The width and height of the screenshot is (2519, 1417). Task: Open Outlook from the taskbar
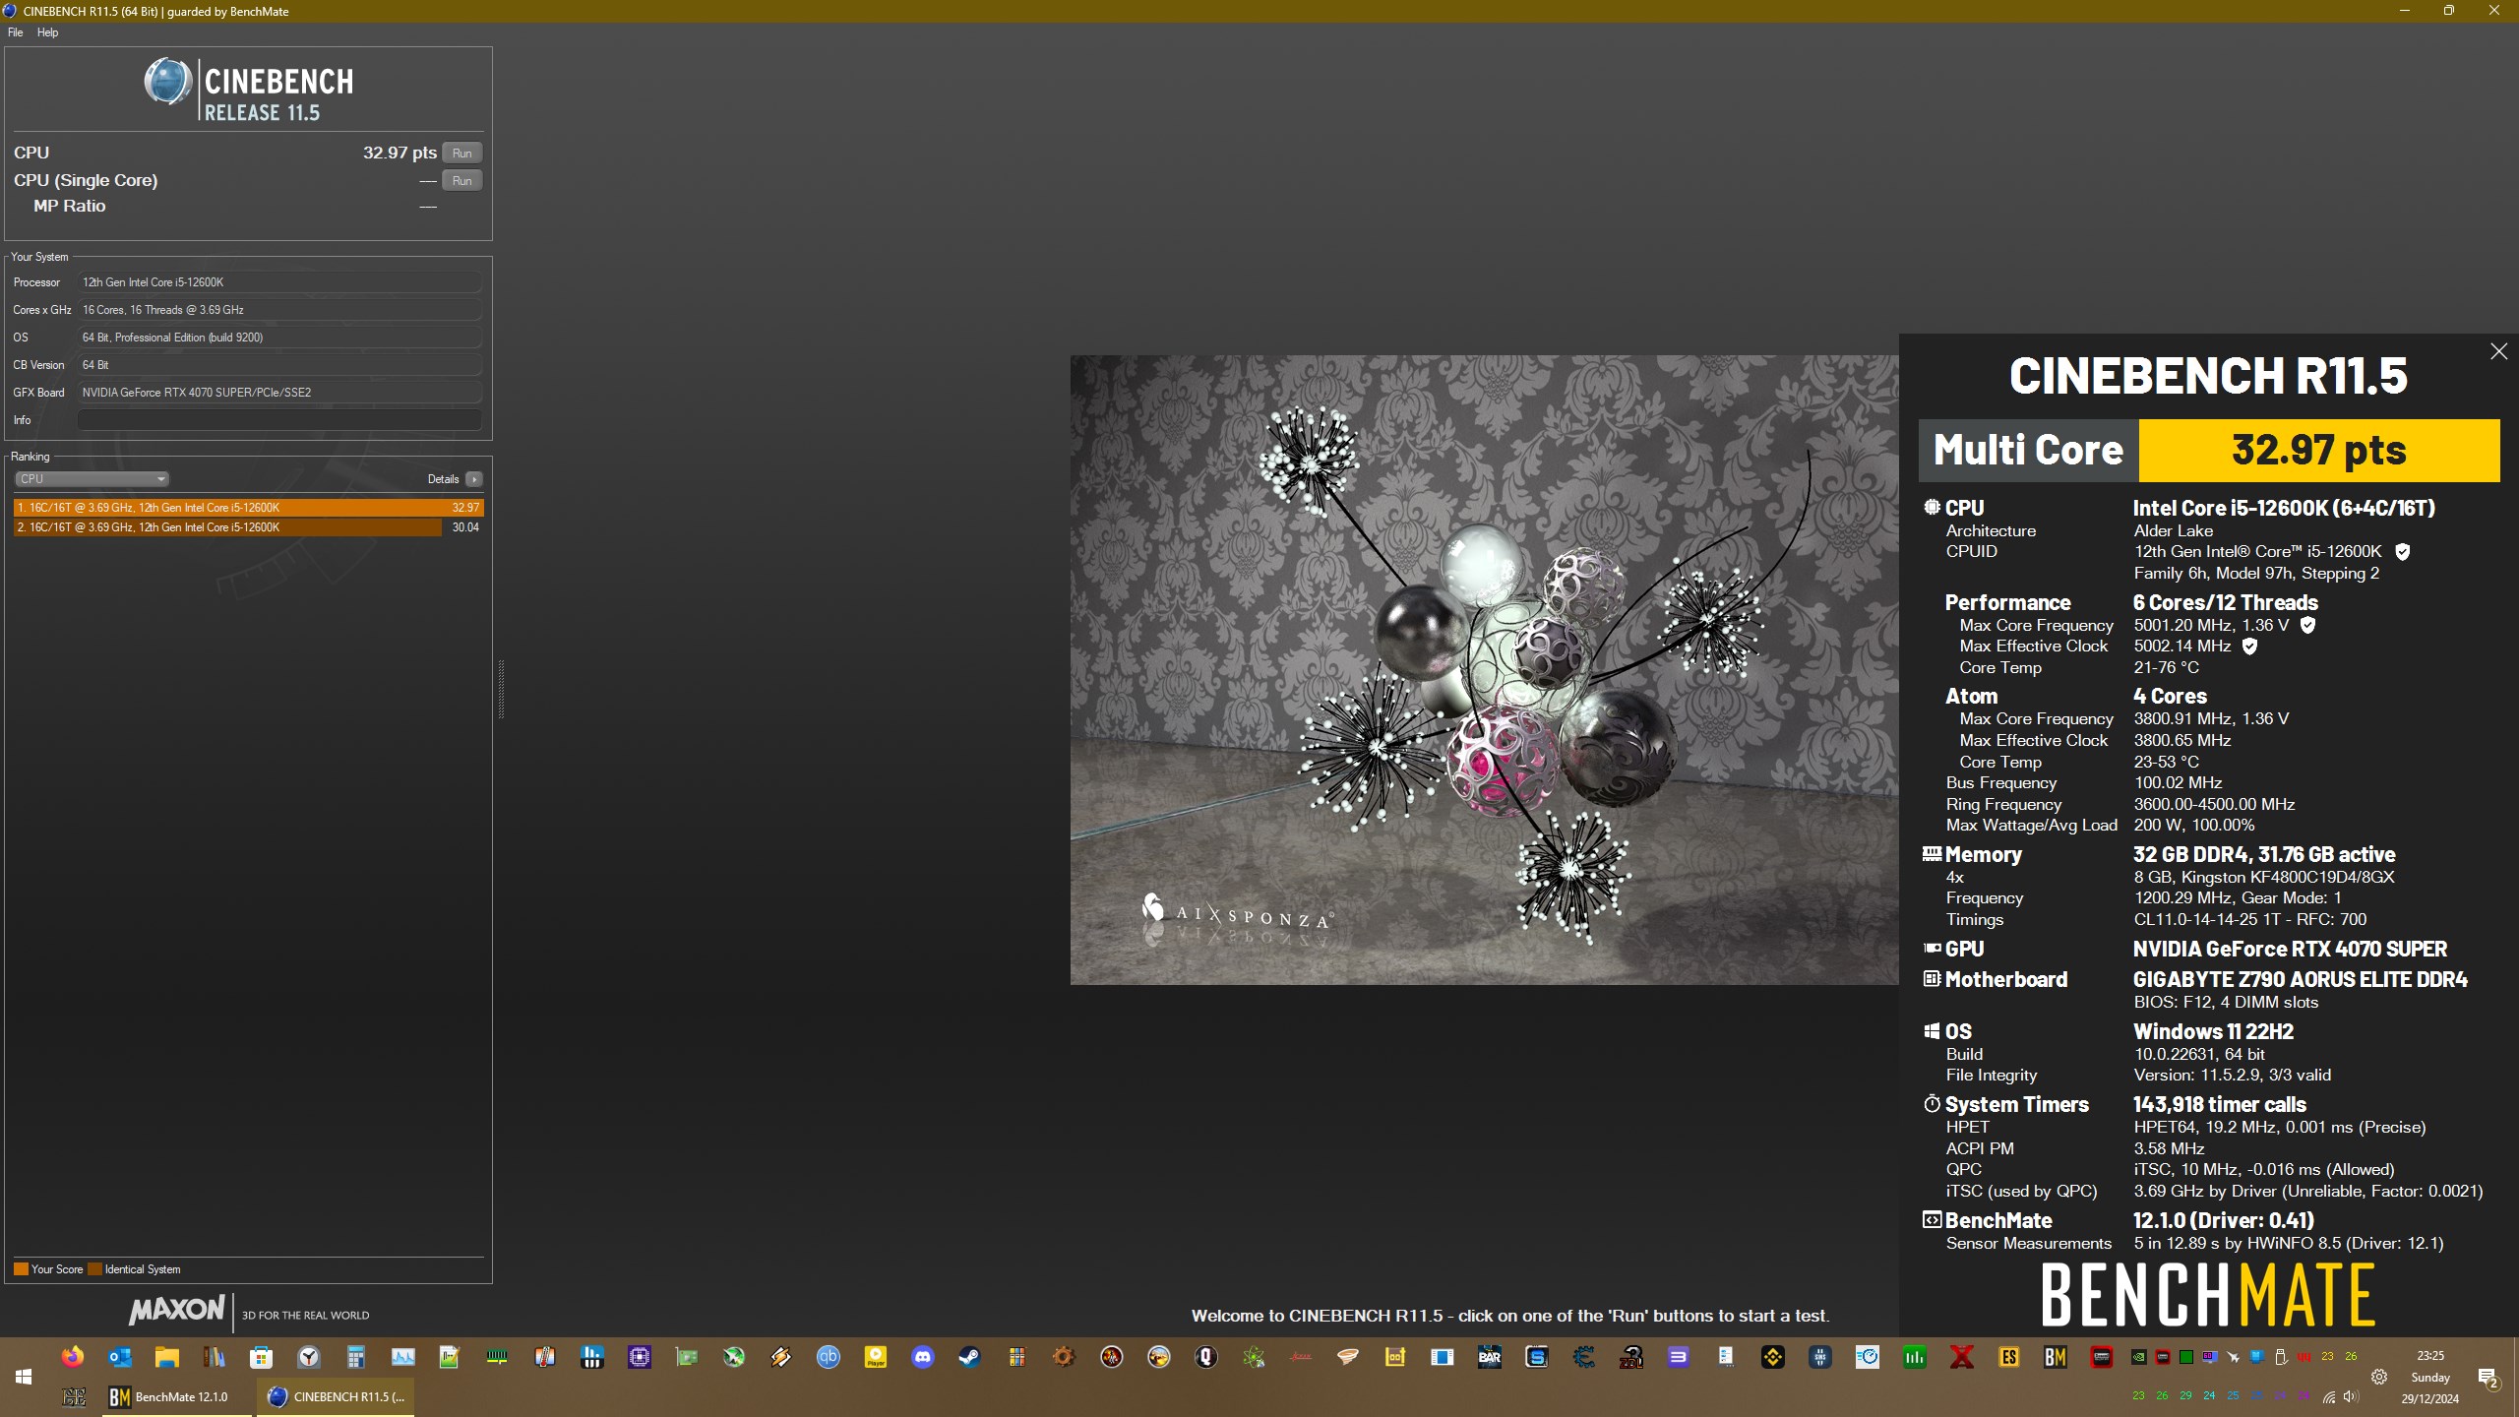pyautogui.click(x=120, y=1358)
